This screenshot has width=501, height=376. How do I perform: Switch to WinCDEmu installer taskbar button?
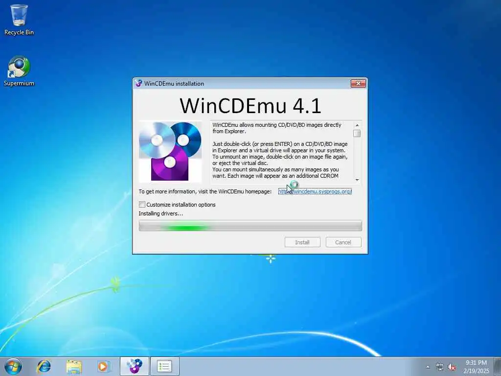point(135,366)
